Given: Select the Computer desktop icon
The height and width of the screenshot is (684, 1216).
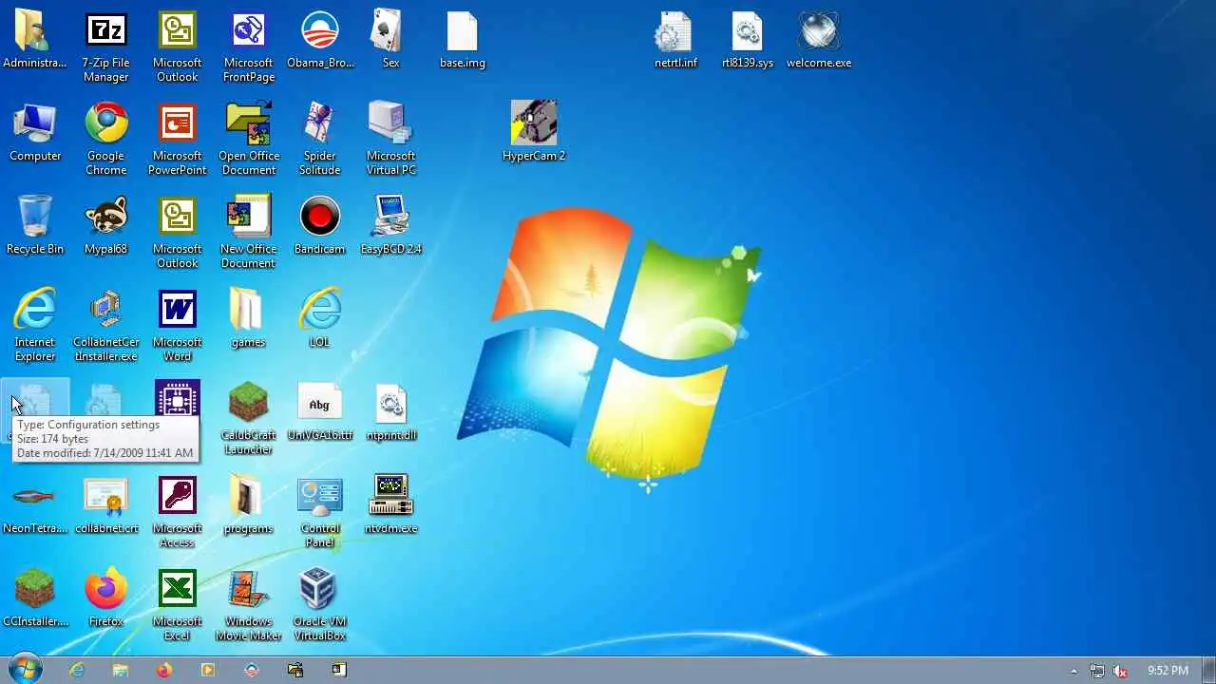Looking at the screenshot, I should coord(35,133).
